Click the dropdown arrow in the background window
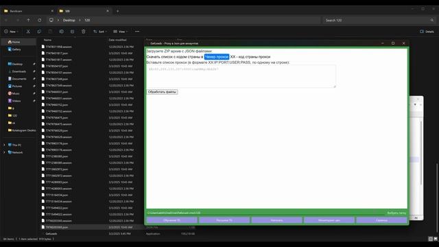The height and width of the screenshot is (247, 439). coord(415,105)
